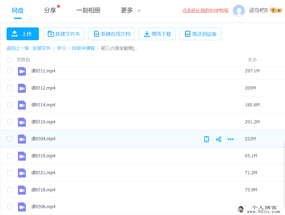Open file 课时14.mp4

[43, 105]
